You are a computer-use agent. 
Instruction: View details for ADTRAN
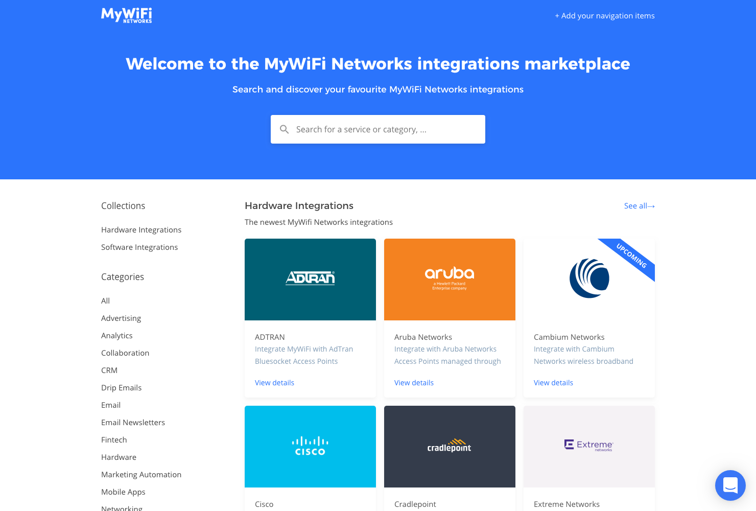(274, 383)
